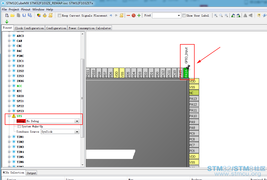Click the gray Redo arrow
This screenshot has height=180, width=267.
point(116,16)
